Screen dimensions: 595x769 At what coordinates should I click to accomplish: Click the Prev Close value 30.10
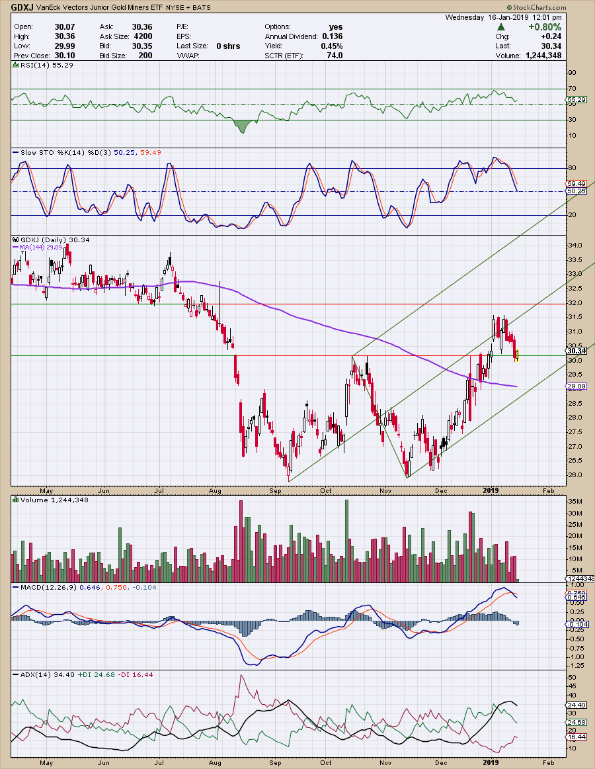click(x=65, y=56)
